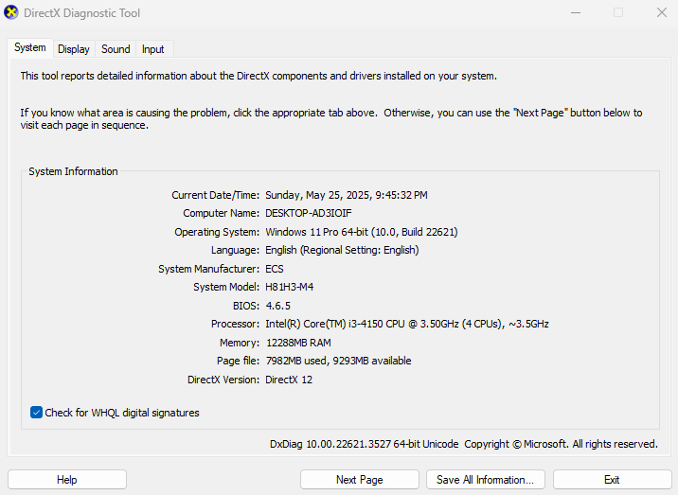678x495 pixels.
Task: Select the Intel Core i3-4150 processor value
Action: [x=407, y=324]
